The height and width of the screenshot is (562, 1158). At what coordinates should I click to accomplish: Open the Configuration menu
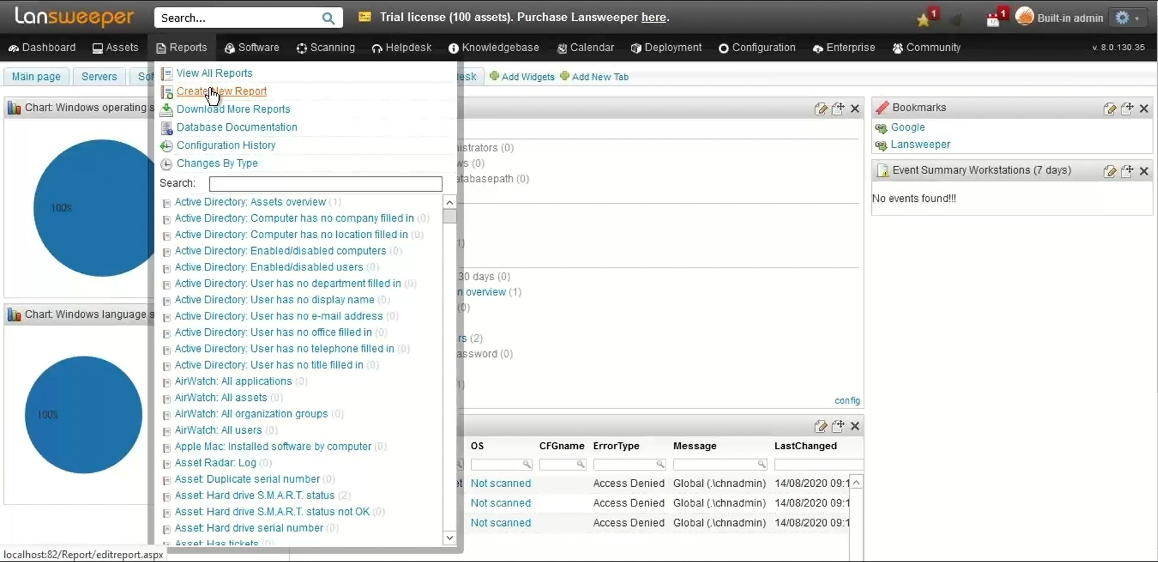pyautogui.click(x=757, y=48)
